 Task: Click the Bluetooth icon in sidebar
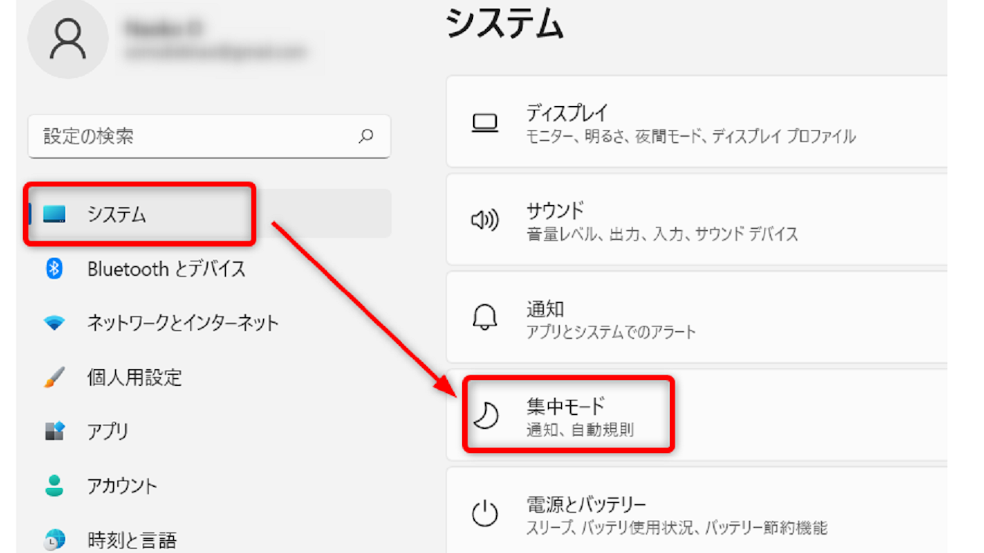(54, 268)
